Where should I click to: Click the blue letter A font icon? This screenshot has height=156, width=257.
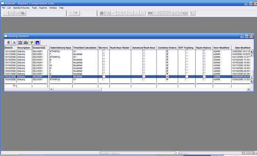[14, 42]
